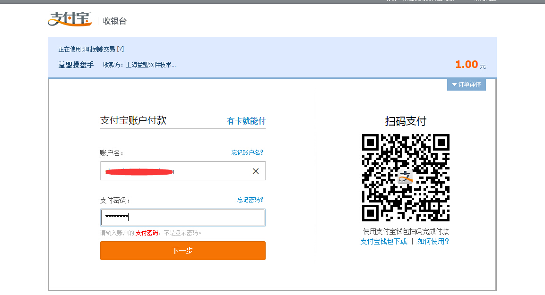The width and height of the screenshot is (545, 295).
Task: Click the Alipay logo
Action: (x=70, y=19)
